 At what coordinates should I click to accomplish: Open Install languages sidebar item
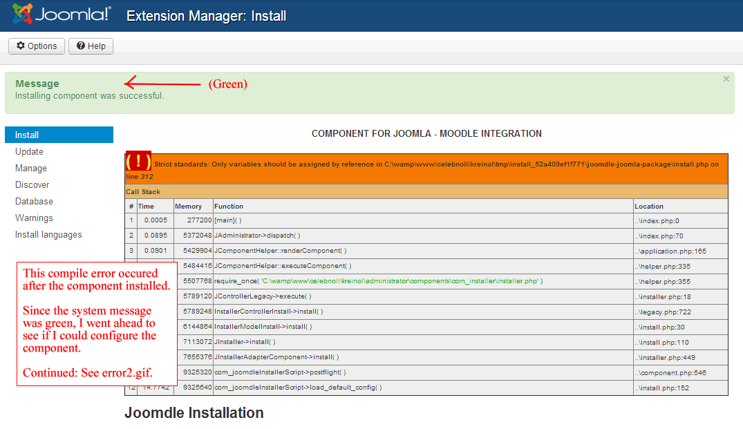[x=48, y=234]
